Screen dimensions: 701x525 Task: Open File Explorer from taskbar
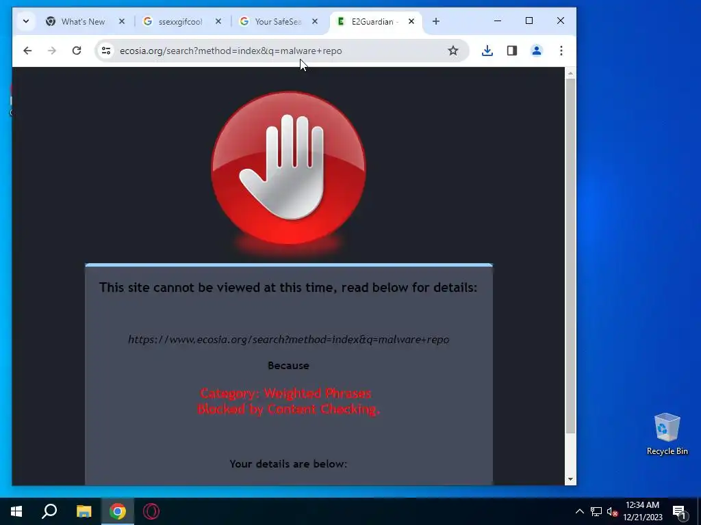[84, 511]
